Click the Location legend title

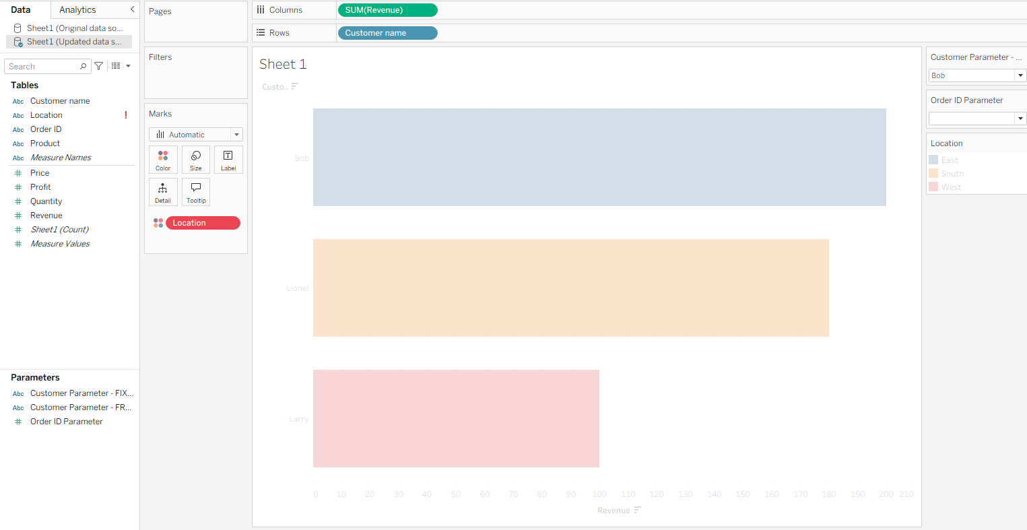pyautogui.click(x=947, y=143)
